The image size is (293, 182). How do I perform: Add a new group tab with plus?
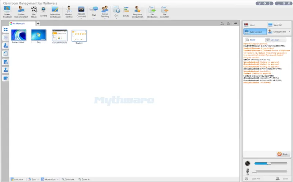[38, 23]
